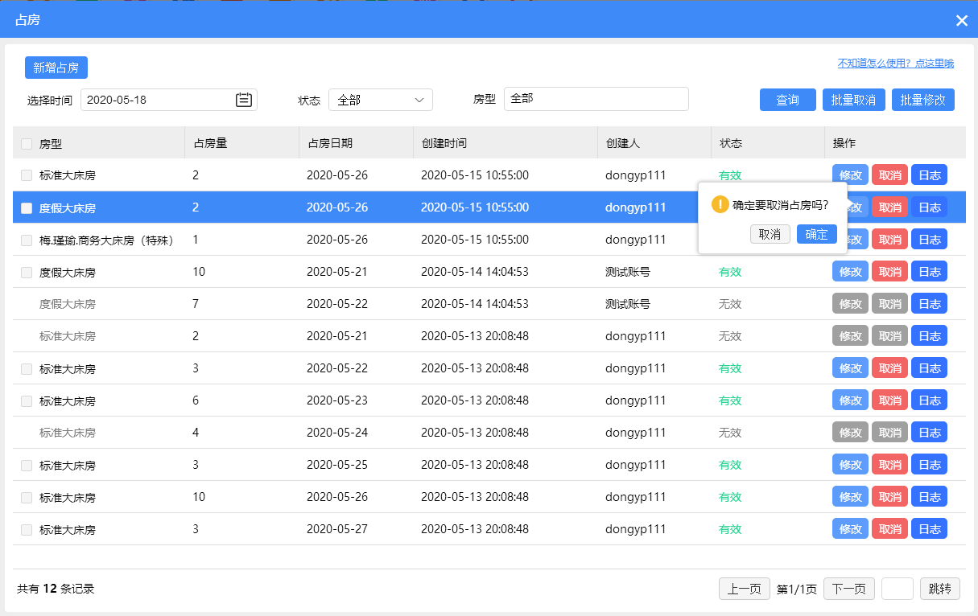The width and height of the screenshot is (978, 616).
Task: Open the 房型 selector field showing 全部
Action: point(596,99)
